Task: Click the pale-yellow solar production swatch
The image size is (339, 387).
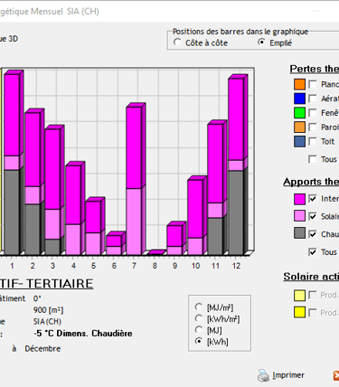Action: click(x=299, y=296)
